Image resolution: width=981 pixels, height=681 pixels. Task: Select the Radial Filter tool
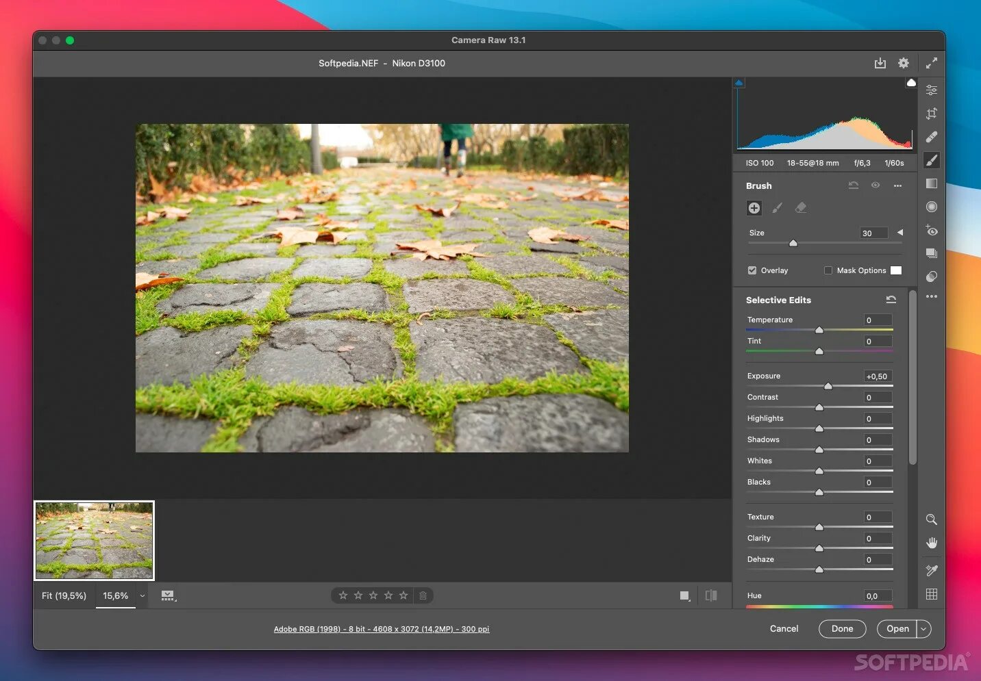pyautogui.click(x=932, y=207)
